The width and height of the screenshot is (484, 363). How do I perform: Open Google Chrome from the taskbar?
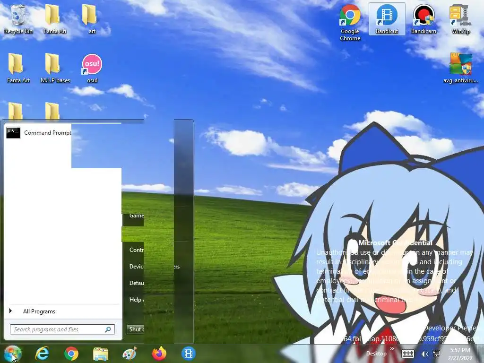(71, 354)
